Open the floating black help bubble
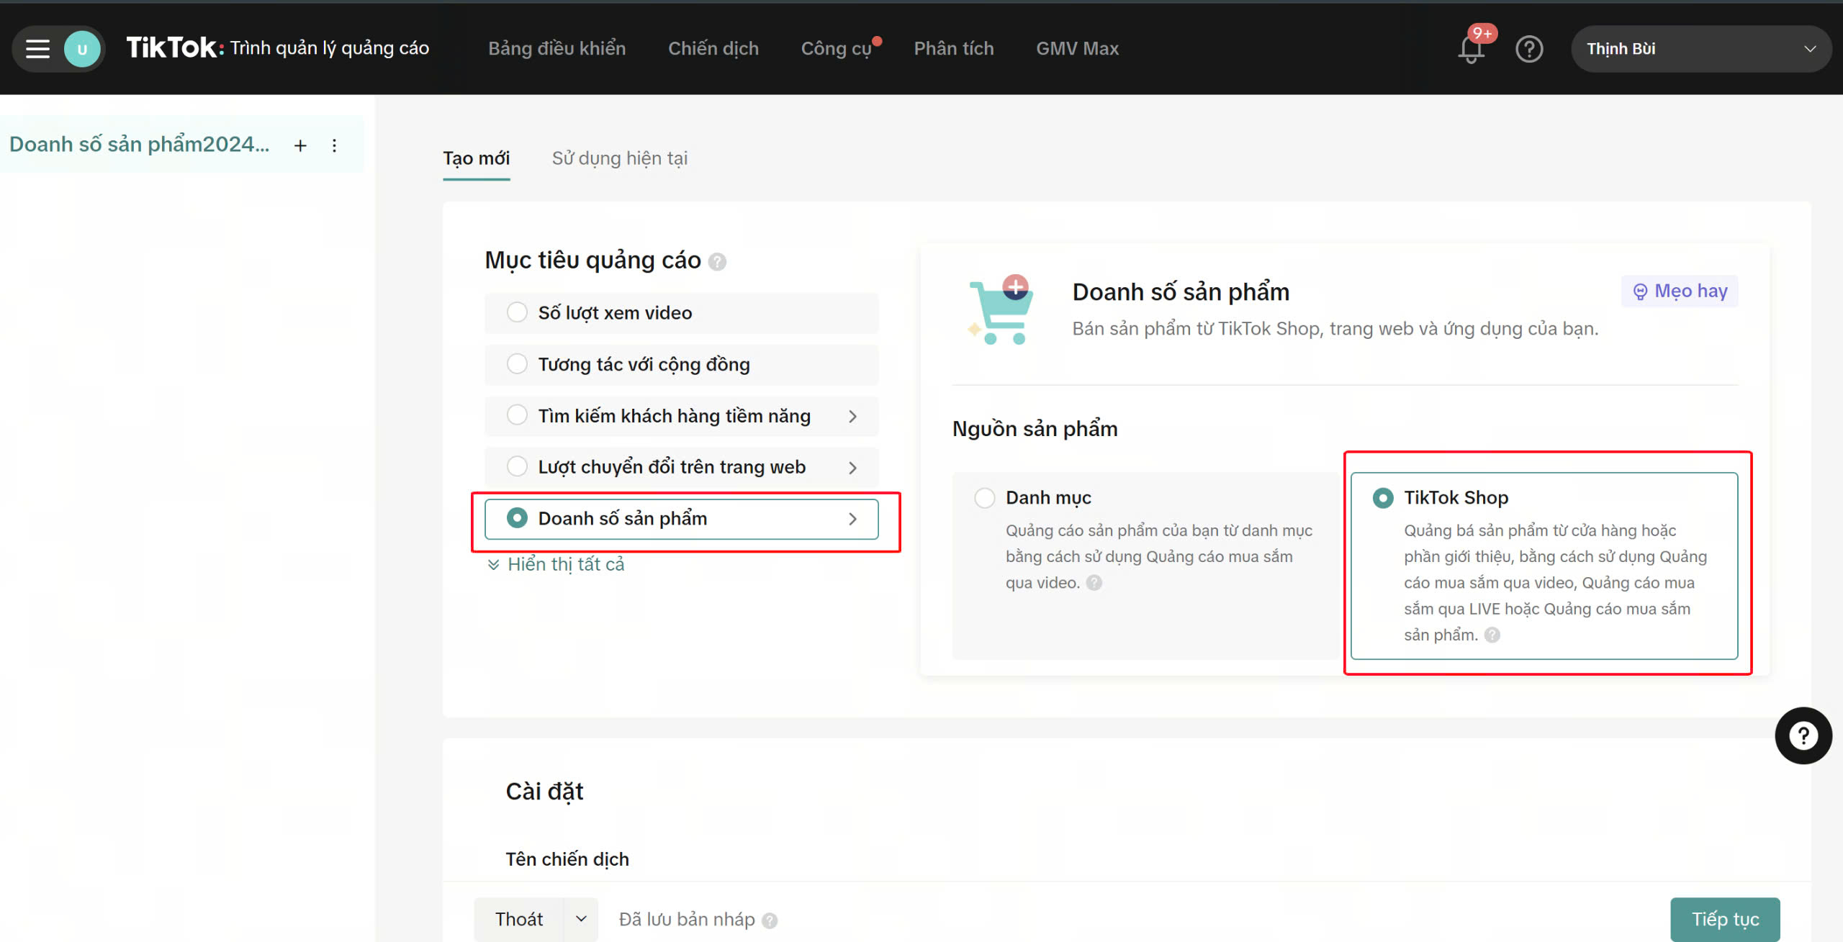Screen dimensions: 1843x942 (x=1803, y=735)
